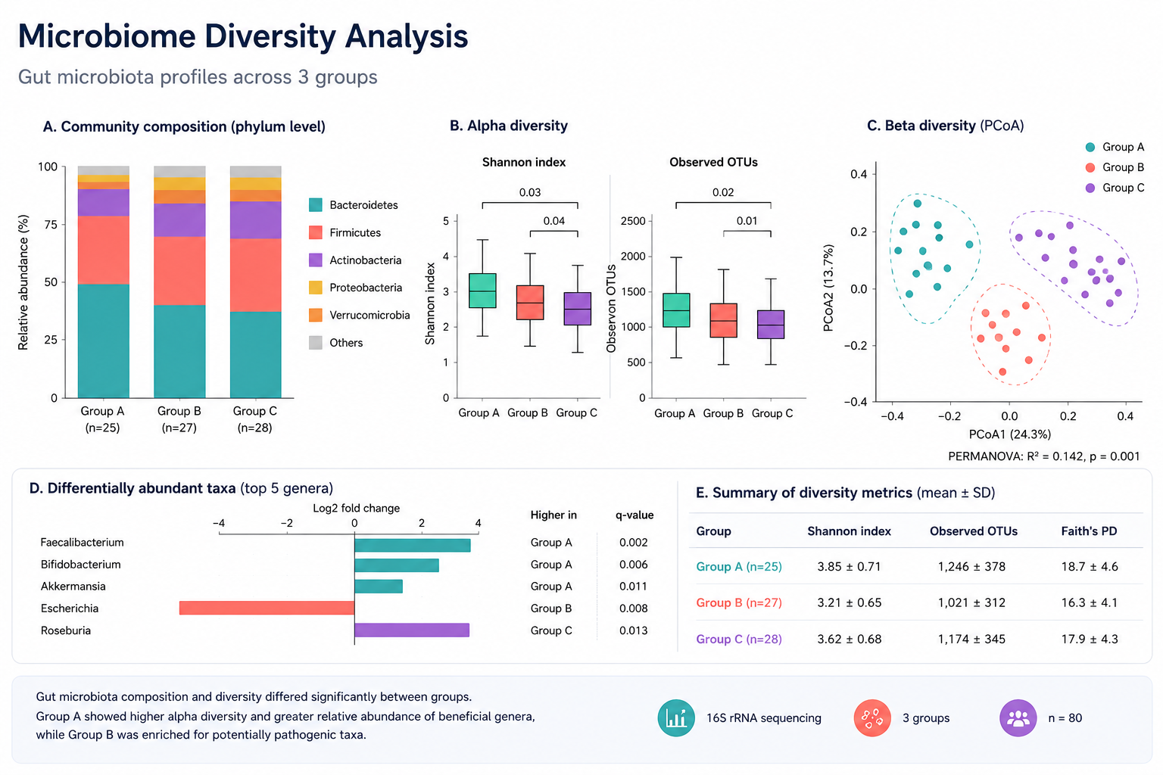Select the table cell 1,021 ± 312

pos(972,603)
